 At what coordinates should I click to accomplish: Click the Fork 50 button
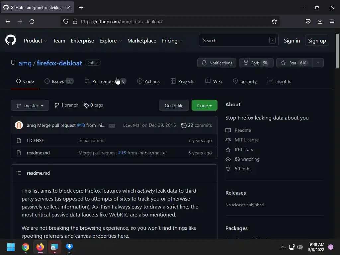[256, 63]
